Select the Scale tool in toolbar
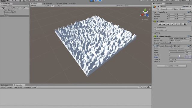 point(16,1)
